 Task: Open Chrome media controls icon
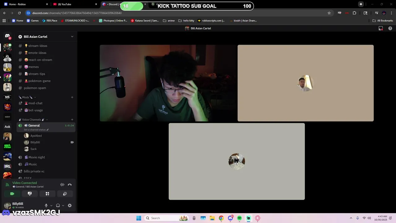377,13
